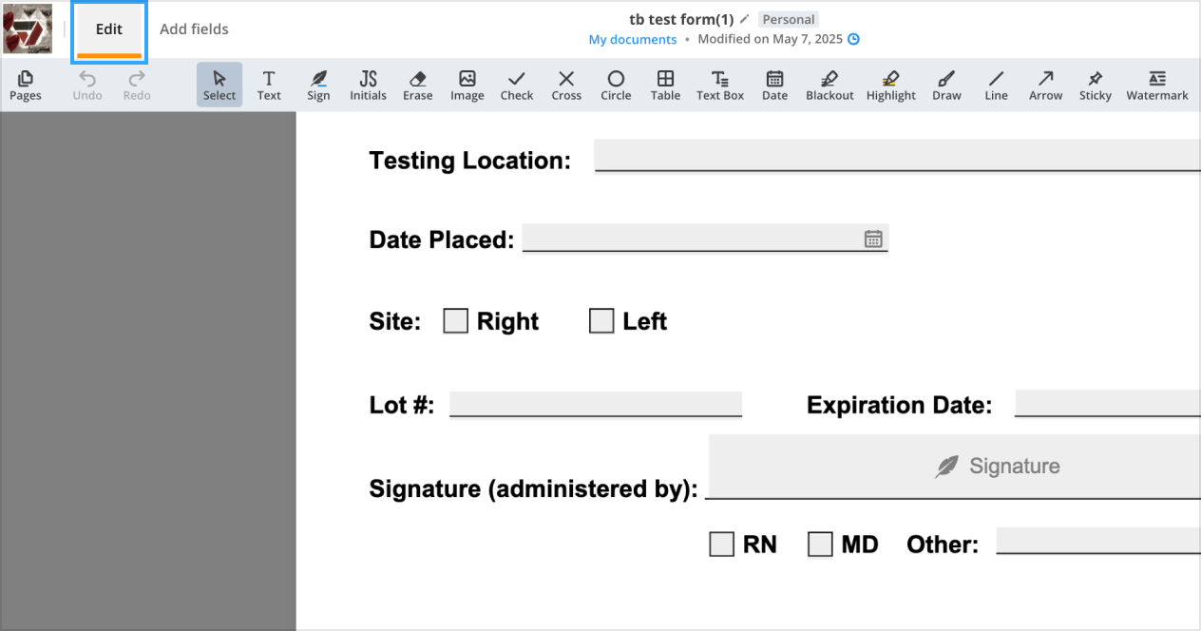
Task: Choose the Initials tool
Action: [x=368, y=85]
